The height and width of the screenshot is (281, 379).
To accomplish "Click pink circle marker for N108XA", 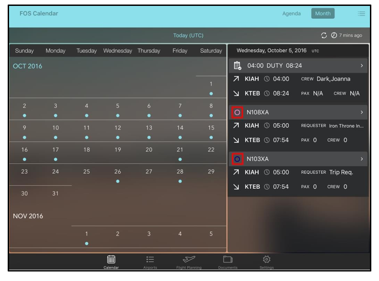I will coord(237,112).
